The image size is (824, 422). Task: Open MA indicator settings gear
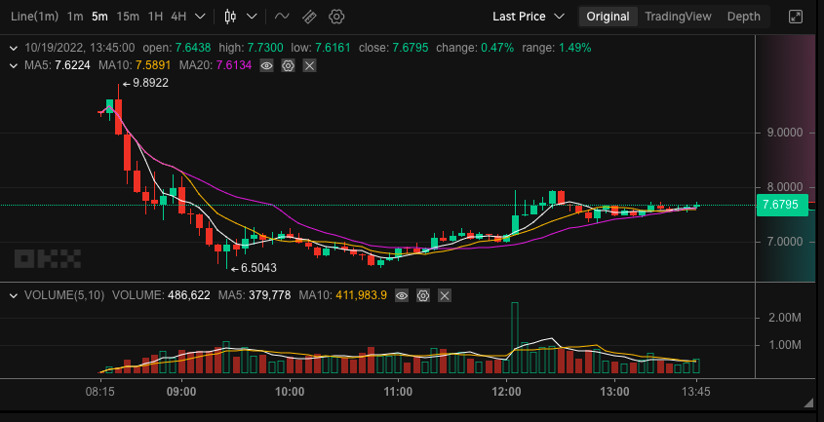(x=288, y=65)
